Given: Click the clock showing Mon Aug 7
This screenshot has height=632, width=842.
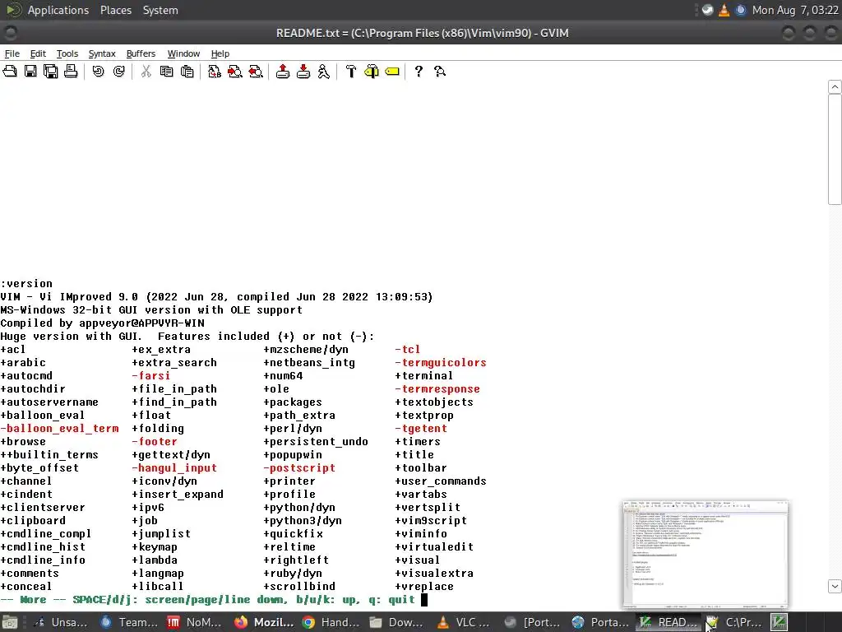Looking at the screenshot, I should coord(795,10).
